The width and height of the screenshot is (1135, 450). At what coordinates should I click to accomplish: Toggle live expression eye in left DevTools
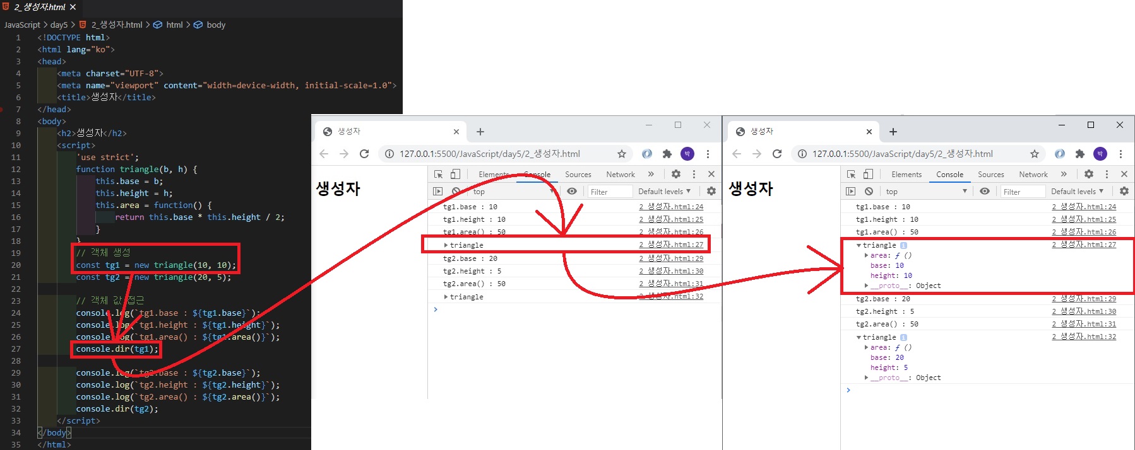(572, 191)
